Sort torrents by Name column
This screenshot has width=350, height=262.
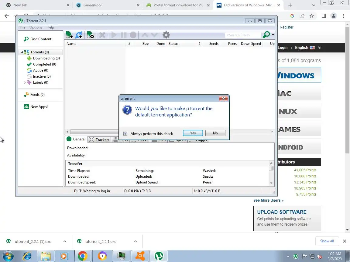coord(95,44)
